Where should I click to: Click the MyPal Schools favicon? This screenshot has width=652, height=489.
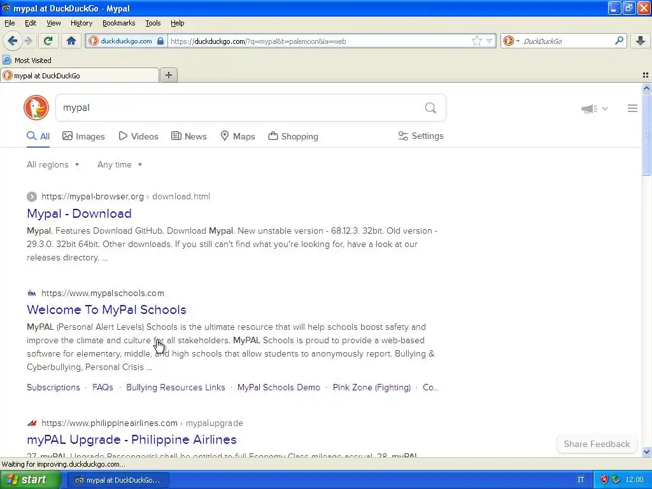click(32, 293)
